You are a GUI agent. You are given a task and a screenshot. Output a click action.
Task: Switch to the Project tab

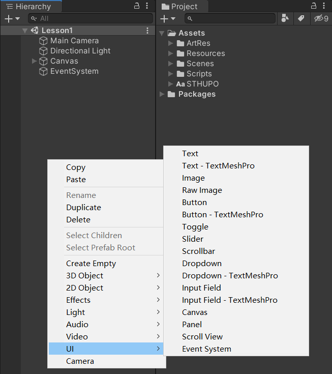(x=183, y=7)
